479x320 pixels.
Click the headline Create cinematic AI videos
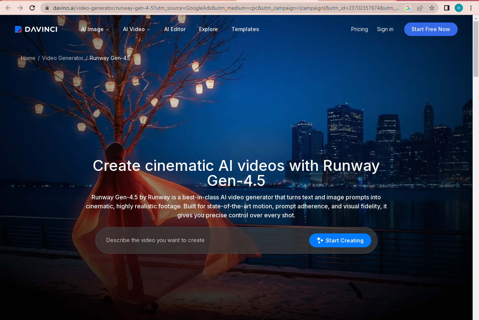coord(236,173)
